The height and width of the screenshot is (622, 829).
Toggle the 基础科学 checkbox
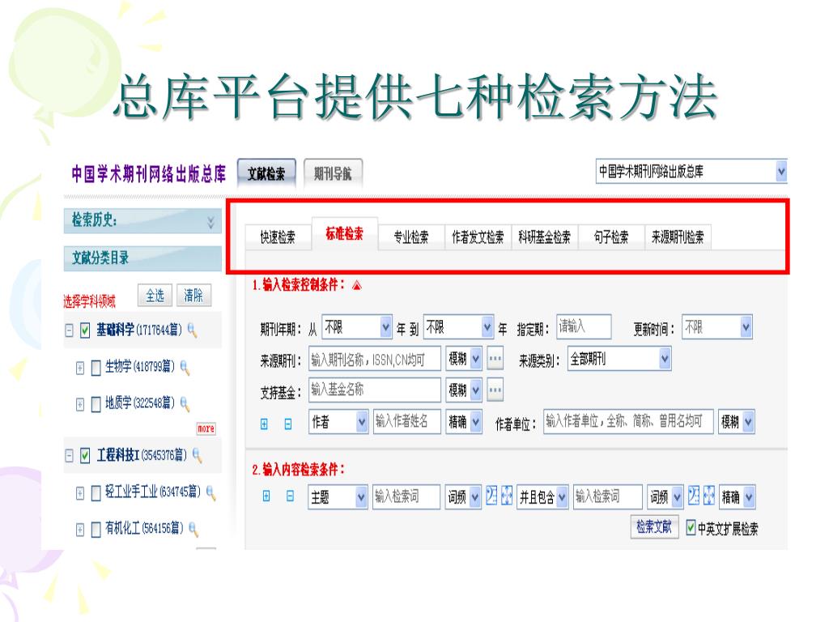(x=85, y=331)
